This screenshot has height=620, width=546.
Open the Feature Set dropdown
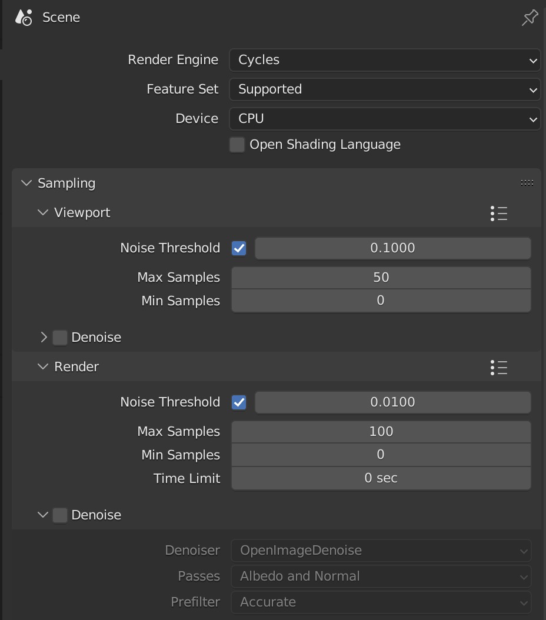pyautogui.click(x=385, y=89)
